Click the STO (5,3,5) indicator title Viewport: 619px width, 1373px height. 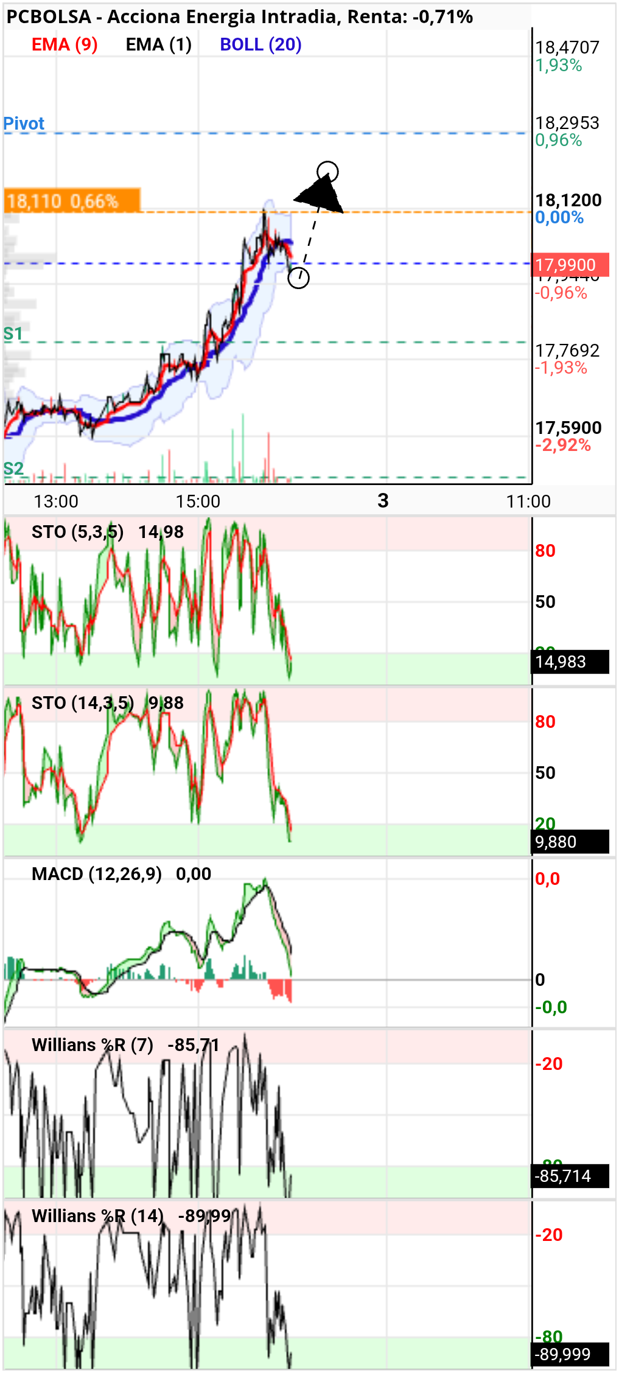coord(77,532)
